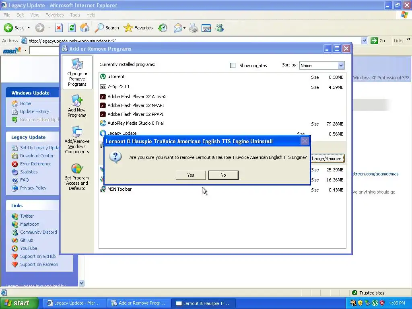The width and height of the screenshot is (412, 309).
Task: Open Privacy Policy link
Action: click(x=33, y=188)
